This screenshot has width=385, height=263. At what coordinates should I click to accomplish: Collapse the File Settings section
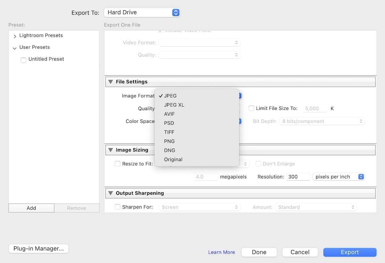coord(111,82)
